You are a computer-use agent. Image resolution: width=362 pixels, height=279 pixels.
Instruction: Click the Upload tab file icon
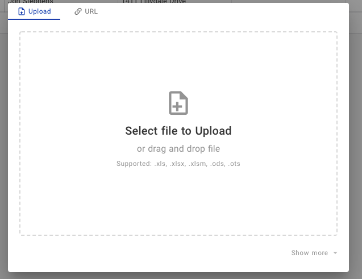(x=22, y=11)
